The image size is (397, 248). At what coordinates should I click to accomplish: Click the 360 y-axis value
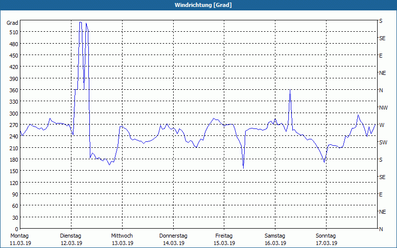click(14, 90)
